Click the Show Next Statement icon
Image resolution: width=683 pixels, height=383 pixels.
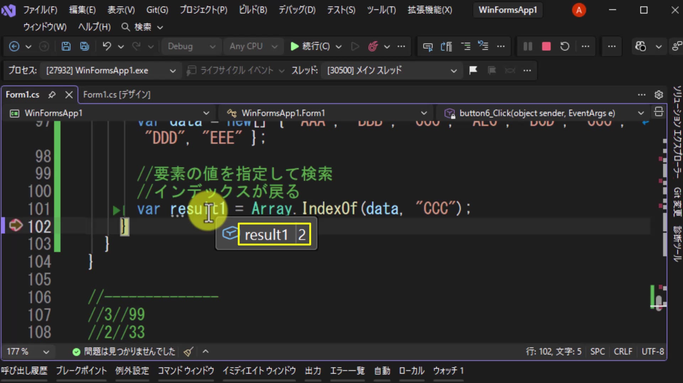pyautogui.click(x=428, y=46)
